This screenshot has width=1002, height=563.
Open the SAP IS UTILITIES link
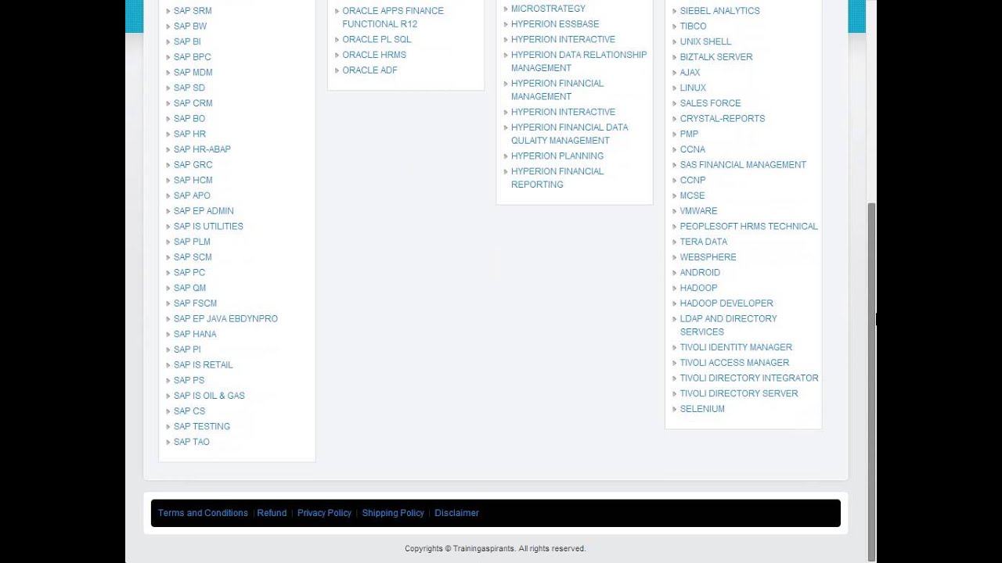tap(208, 227)
